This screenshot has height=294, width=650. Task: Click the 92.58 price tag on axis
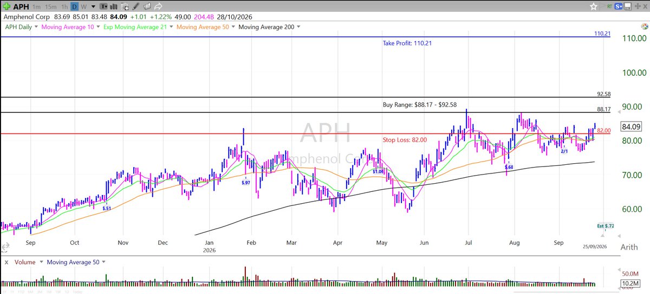point(604,93)
